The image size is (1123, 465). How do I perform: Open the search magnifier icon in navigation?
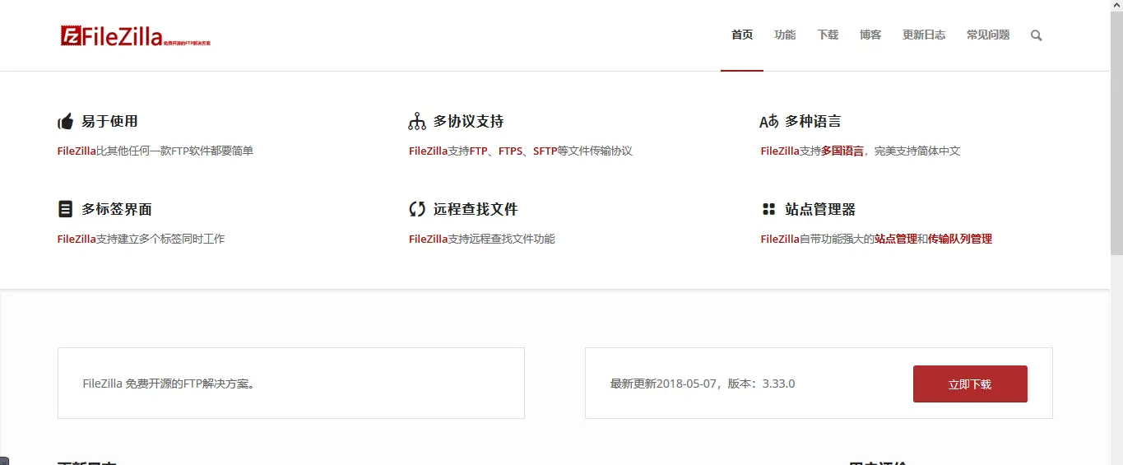pos(1037,35)
